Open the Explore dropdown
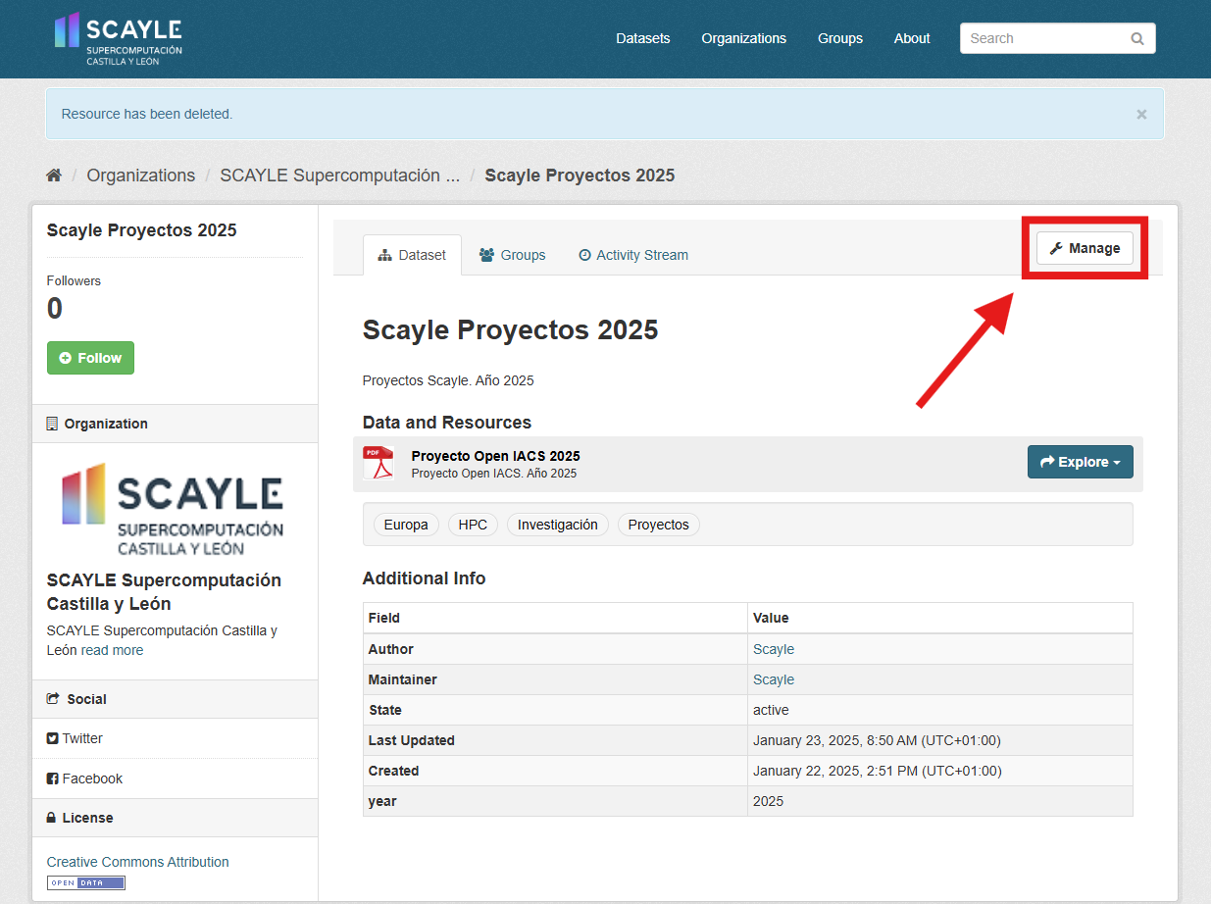 point(1080,462)
